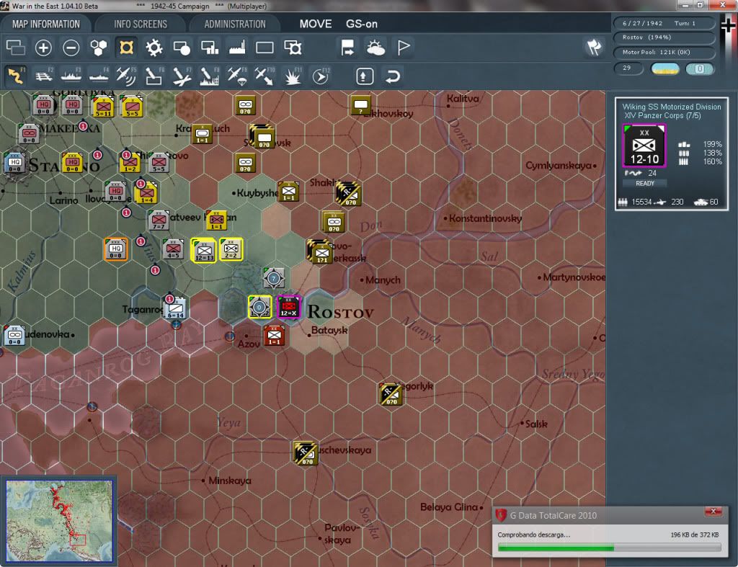Click the Rostov (194%) info pill
This screenshot has width=738, height=567.
(664, 37)
